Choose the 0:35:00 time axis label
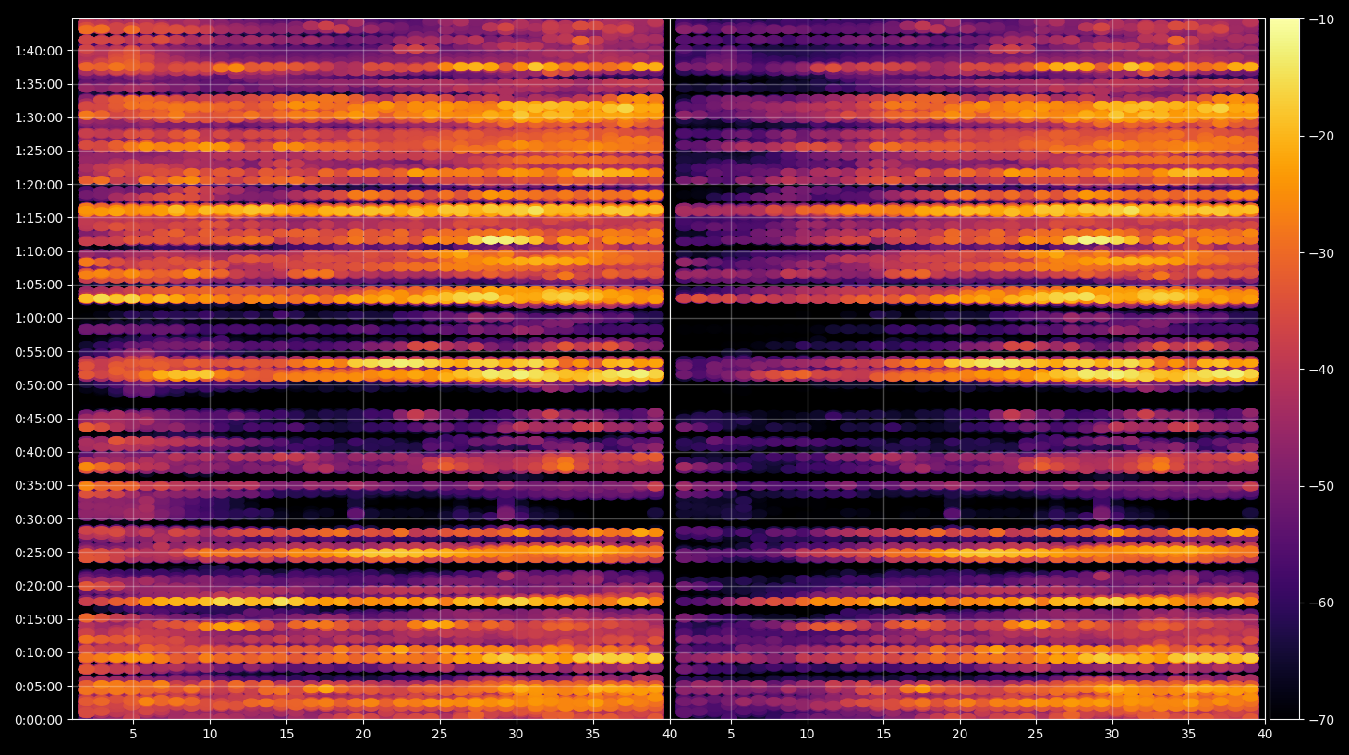The image size is (1349, 755). [39, 485]
